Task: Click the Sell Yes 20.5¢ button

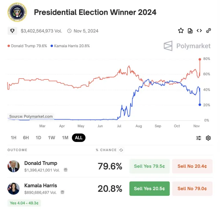Action: click(149, 188)
